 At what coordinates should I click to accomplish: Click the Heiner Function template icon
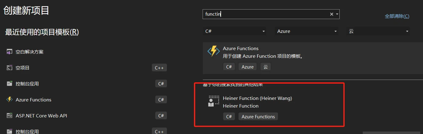[214, 101]
